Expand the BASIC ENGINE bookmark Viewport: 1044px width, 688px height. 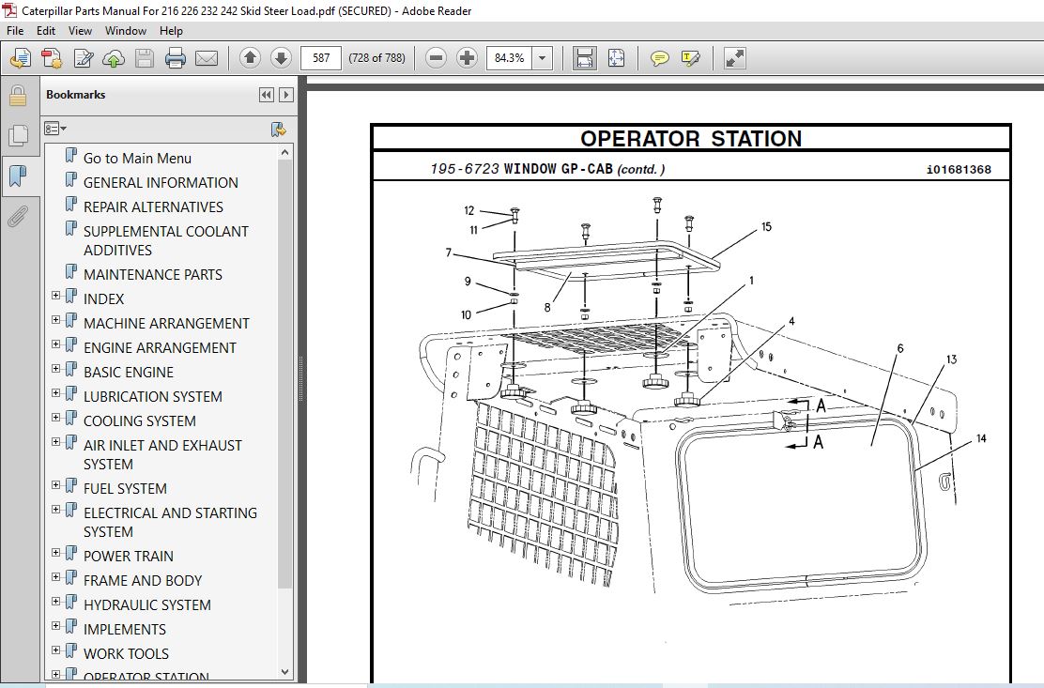(56, 369)
